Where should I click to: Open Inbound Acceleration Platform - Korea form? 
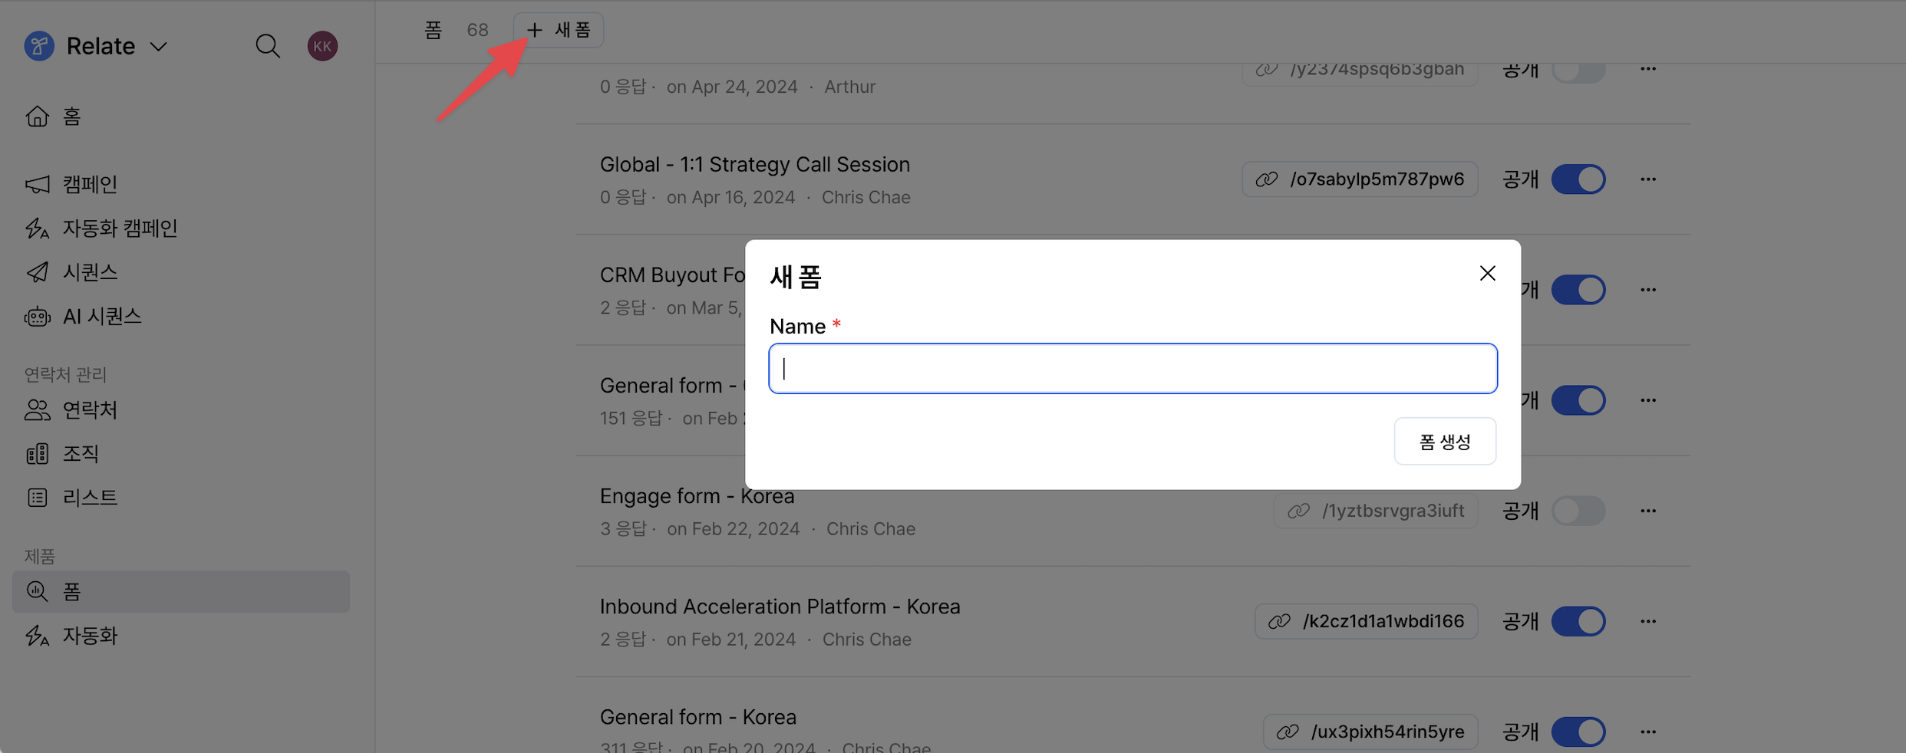coord(780,607)
